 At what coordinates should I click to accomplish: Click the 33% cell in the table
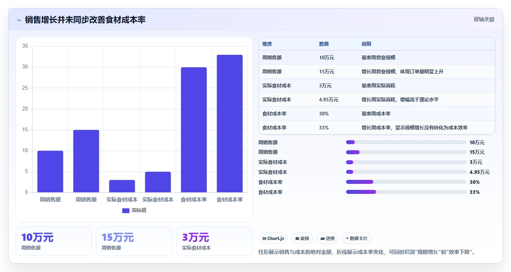tap(324, 128)
